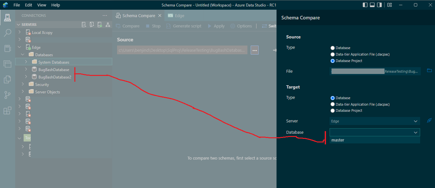The width and height of the screenshot is (435, 188).
Task: Click the Options icon in Schema Compare toolbar
Action: 242,26
